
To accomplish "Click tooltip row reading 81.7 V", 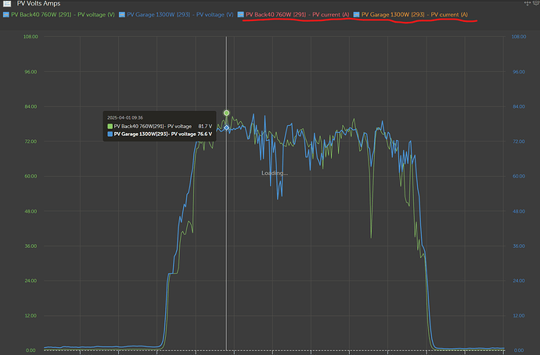I will 160,126.
